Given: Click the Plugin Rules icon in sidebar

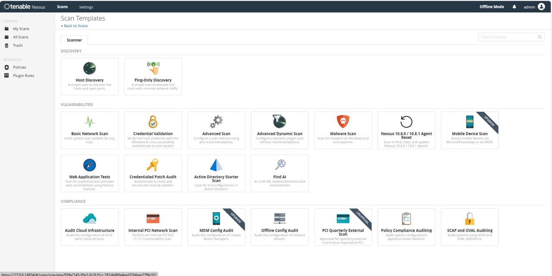Looking at the screenshot, I should tap(6, 75).
